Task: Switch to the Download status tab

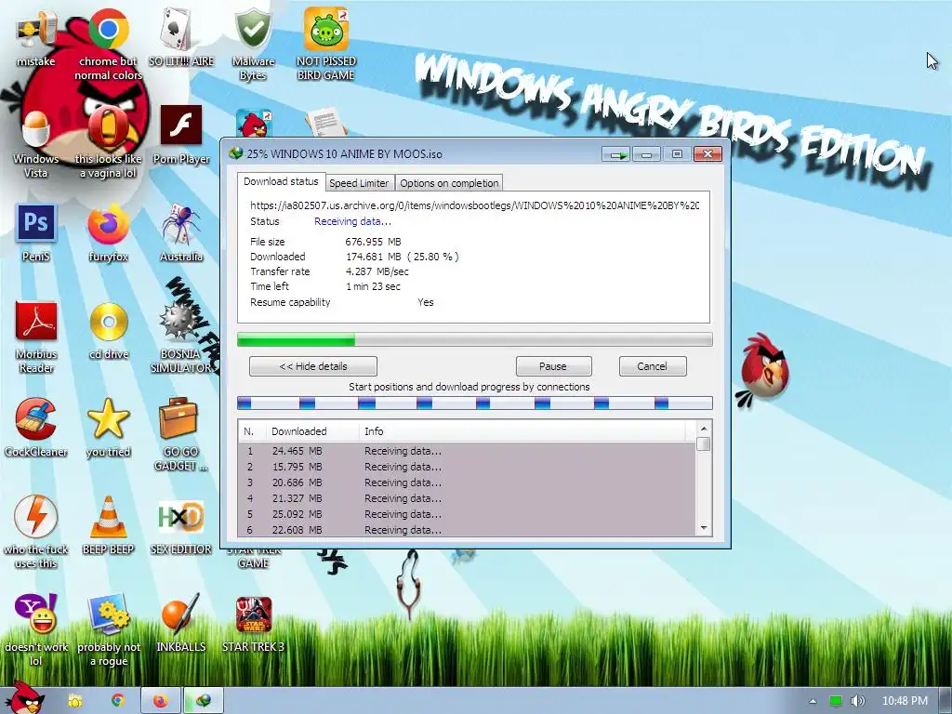Action: pos(281,181)
